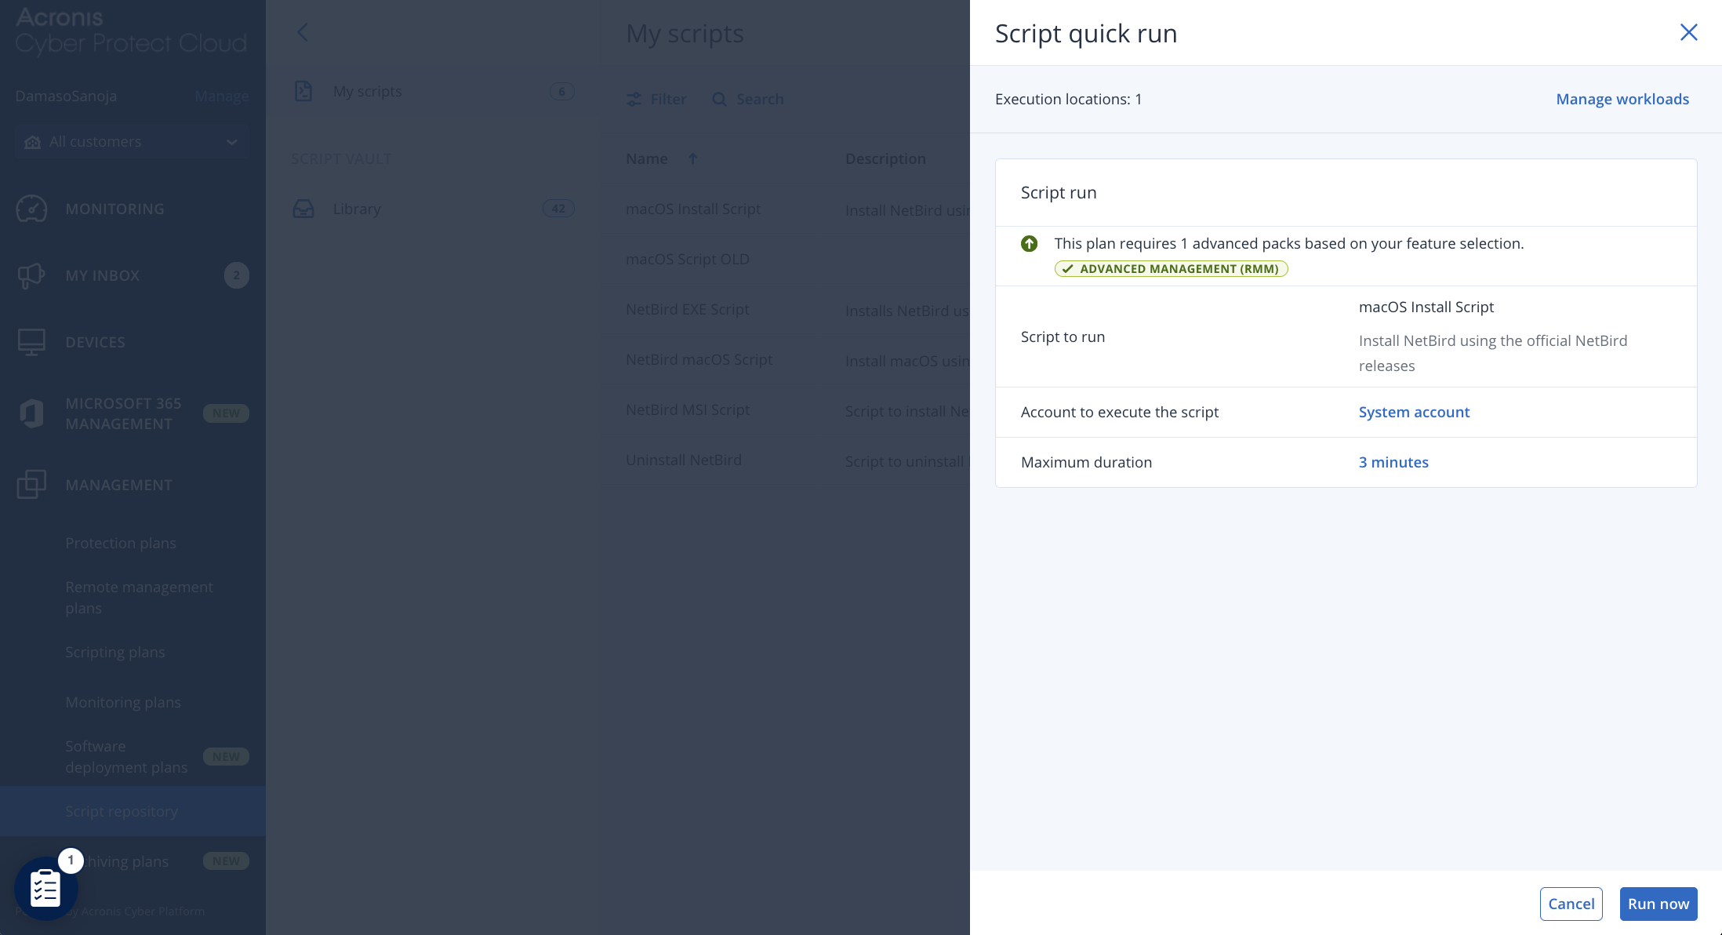
Task: Switch to Script repository
Action: click(122, 811)
